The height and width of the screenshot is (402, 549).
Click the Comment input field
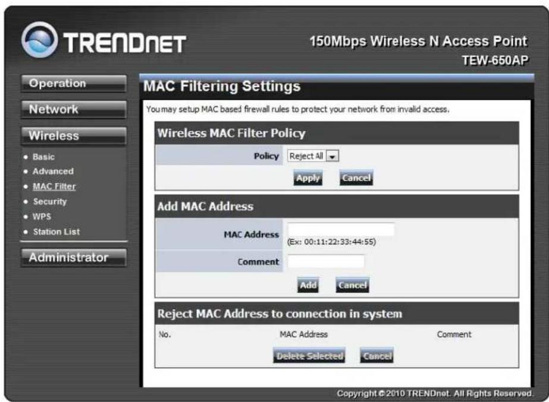pos(325,262)
